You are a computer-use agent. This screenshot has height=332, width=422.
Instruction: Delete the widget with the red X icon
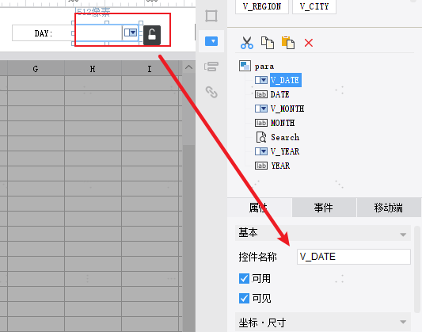click(x=309, y=43)
